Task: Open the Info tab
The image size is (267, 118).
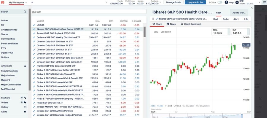Action: (246, 19)
